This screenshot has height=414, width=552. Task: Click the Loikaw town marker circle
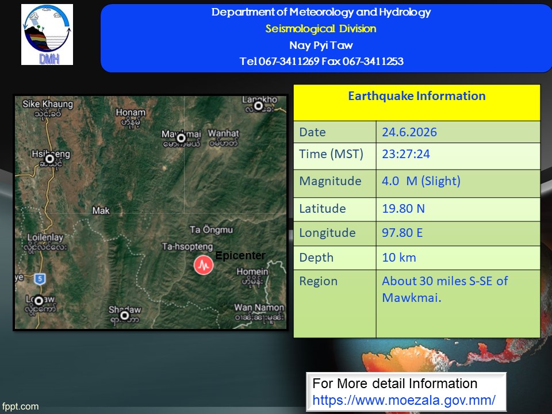39,301
